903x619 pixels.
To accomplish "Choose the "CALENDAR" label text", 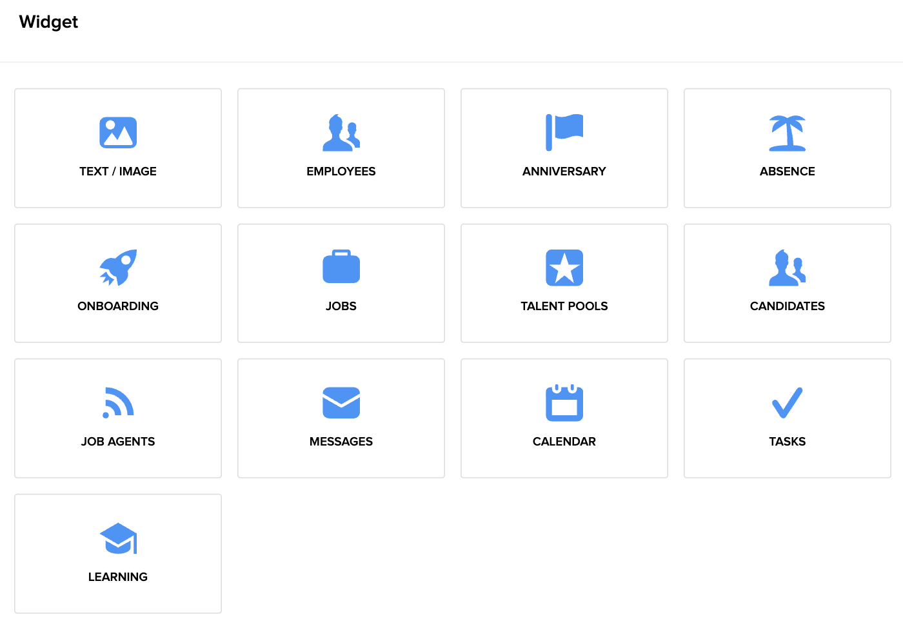I will point(564,442).
